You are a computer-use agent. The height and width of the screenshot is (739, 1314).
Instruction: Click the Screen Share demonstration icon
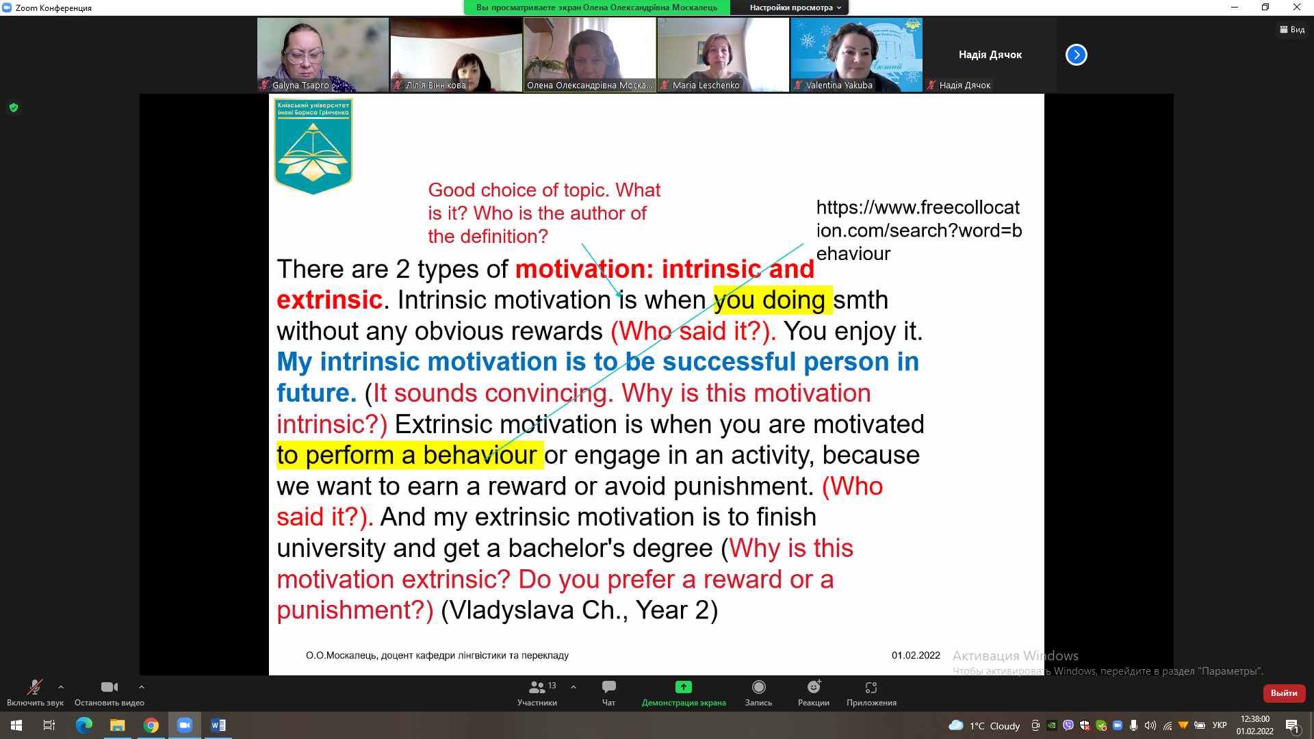(683, 688)
